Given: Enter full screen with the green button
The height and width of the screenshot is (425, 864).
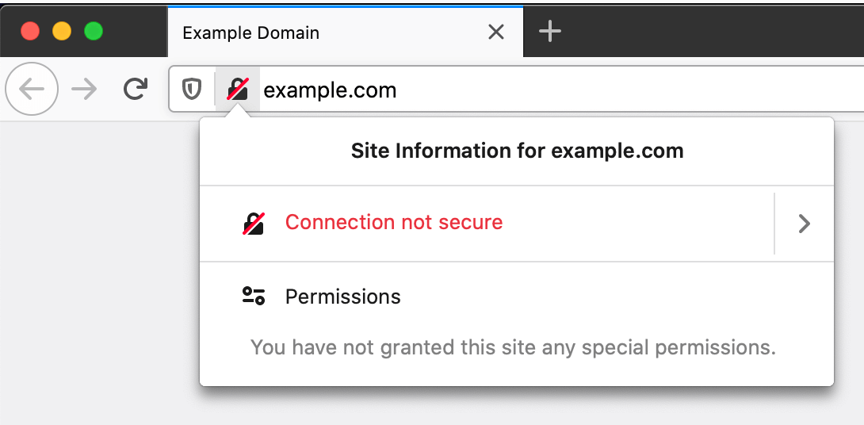Looking at the screenshot, I should [x=94, y=32].
